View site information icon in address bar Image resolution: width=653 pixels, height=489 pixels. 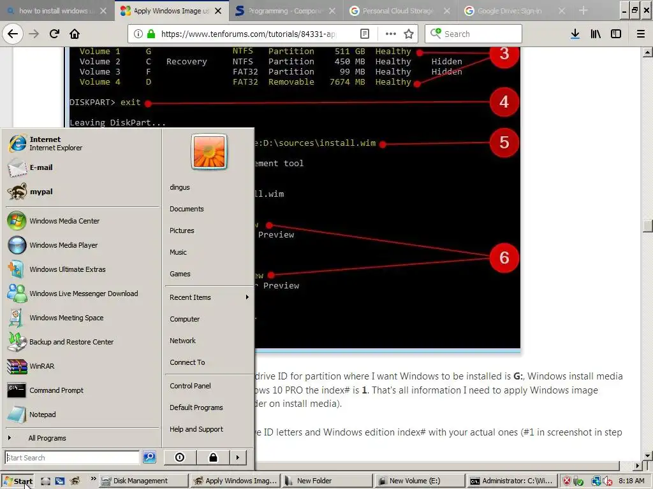pyautogui.click(x=138, y=34)
